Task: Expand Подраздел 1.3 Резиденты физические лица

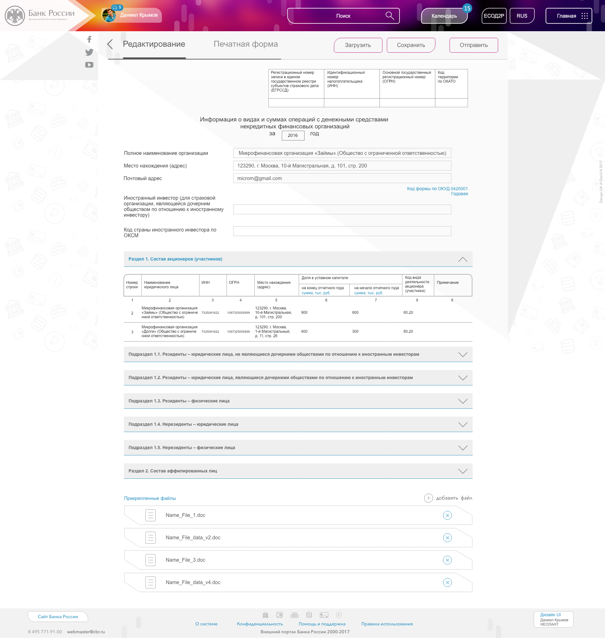Action: point(463,401)
